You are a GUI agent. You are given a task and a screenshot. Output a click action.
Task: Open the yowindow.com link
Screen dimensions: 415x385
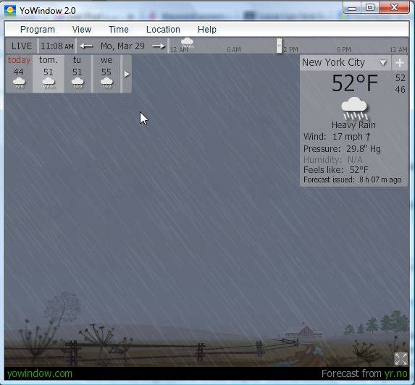40,373
